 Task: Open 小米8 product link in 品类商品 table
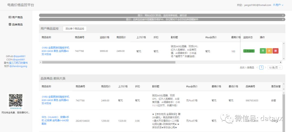(55, 100)
